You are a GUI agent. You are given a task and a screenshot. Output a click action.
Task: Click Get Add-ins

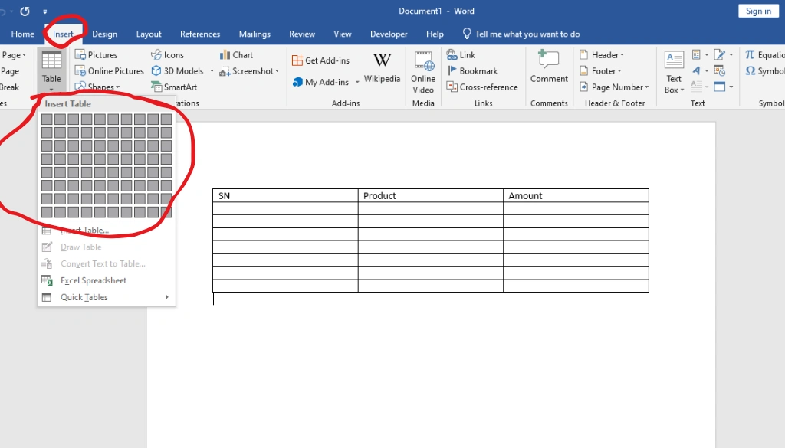pos(321,60)
